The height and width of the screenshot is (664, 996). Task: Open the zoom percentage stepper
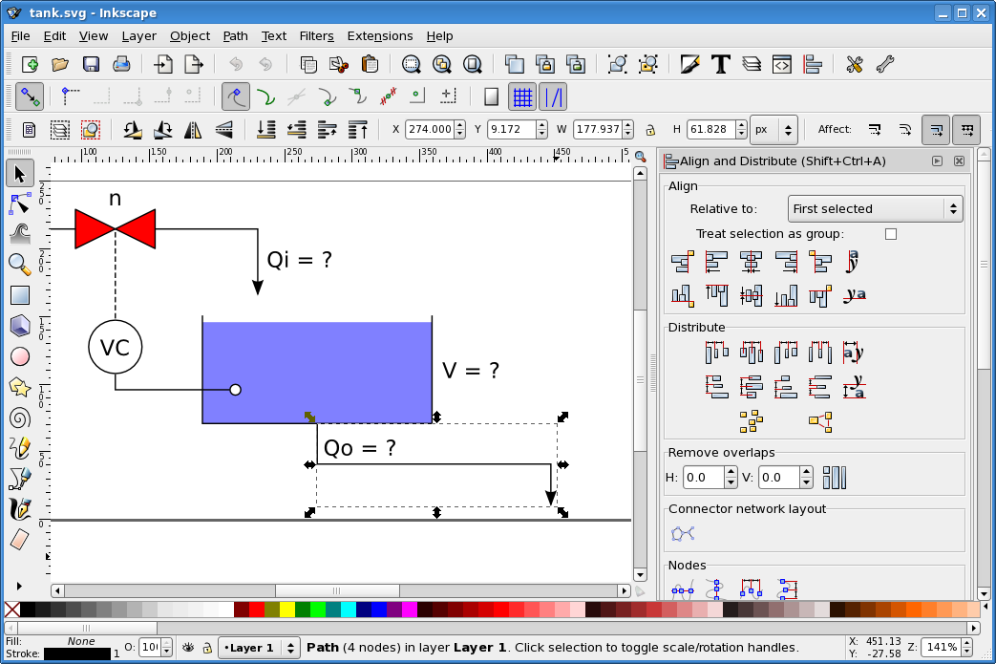(966, 648)
